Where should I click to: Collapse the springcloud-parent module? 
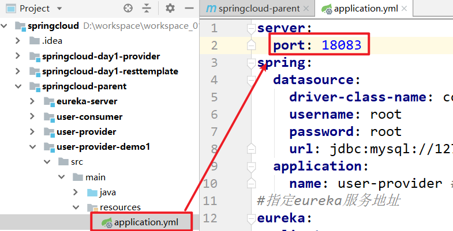point(20,86)
